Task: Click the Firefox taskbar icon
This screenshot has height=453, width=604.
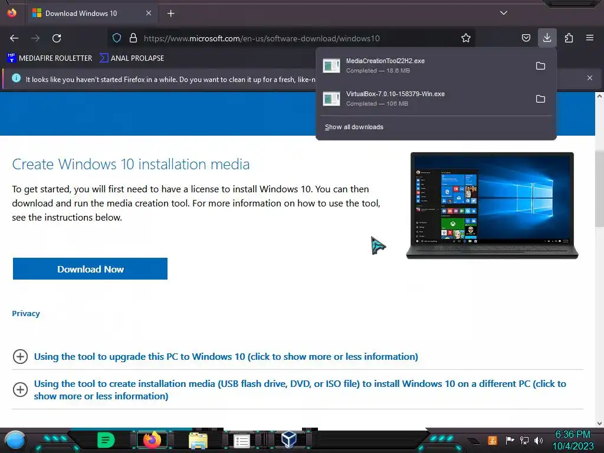Action: 152,440
